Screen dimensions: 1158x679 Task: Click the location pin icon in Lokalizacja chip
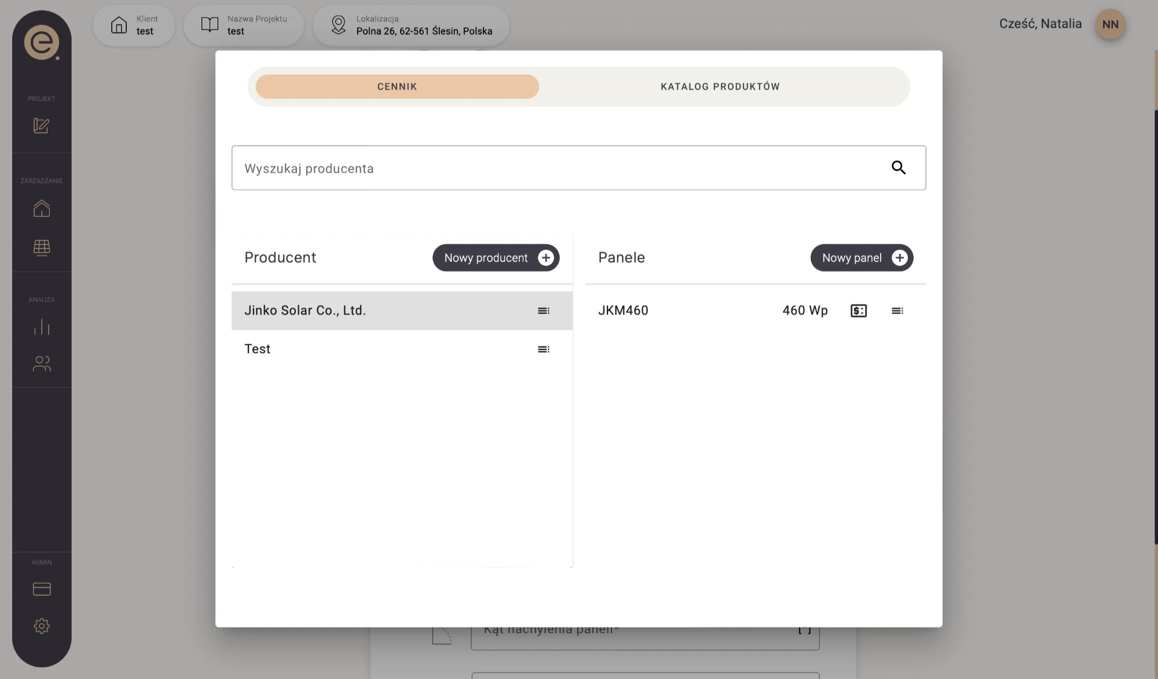pyautogui.click(x=338, y=25)
